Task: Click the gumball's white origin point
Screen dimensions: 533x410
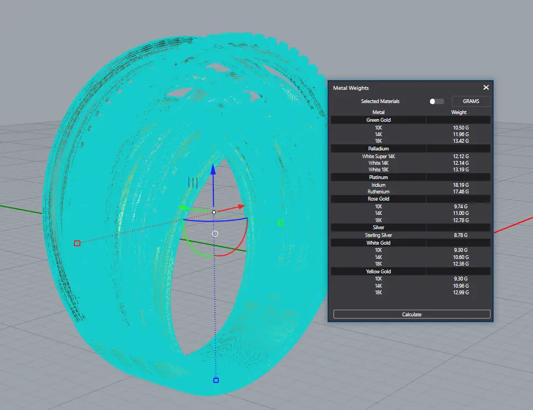Action: [x=214, y=212]
